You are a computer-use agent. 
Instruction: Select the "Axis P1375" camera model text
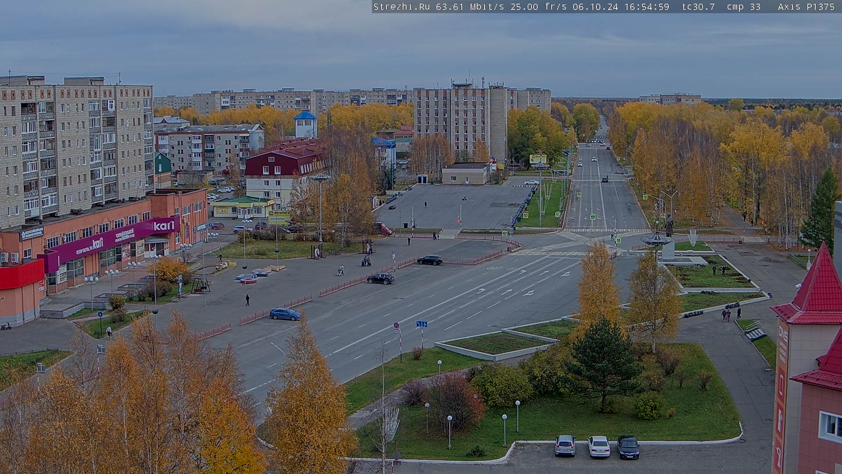(x=806, y=7)
